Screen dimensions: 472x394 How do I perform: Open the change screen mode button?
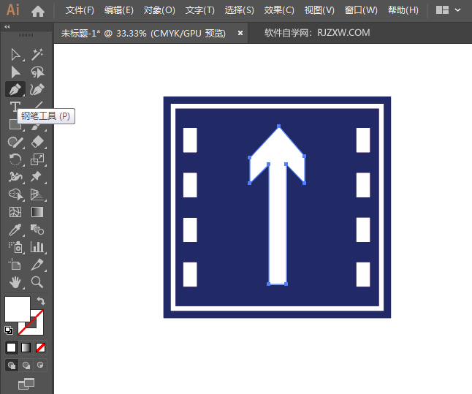point(26,384)
